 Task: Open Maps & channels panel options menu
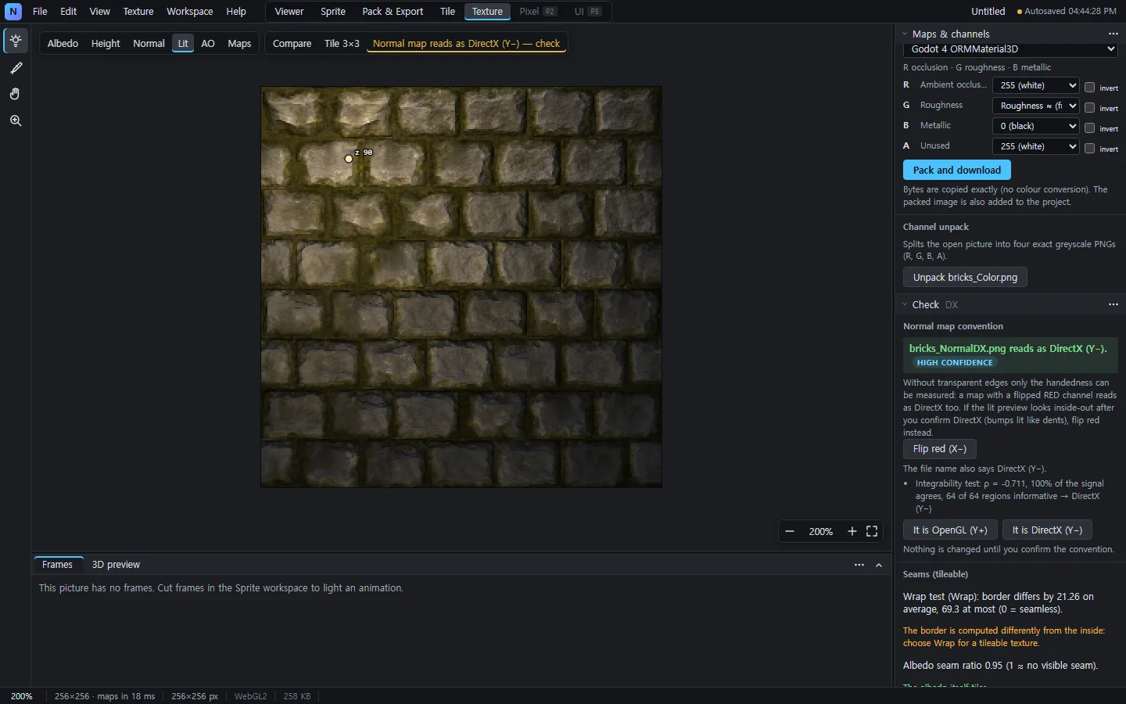point(1113,34)
